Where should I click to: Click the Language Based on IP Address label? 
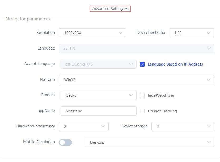coord(175,64)
